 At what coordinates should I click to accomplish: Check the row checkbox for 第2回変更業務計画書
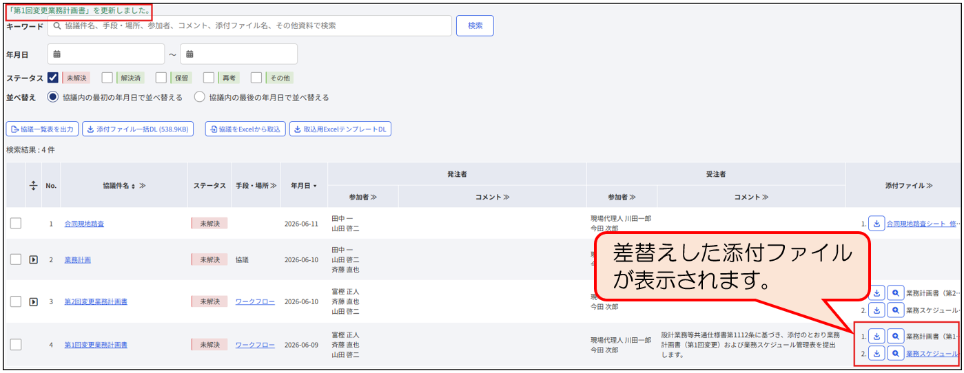[x=16, y=301]
